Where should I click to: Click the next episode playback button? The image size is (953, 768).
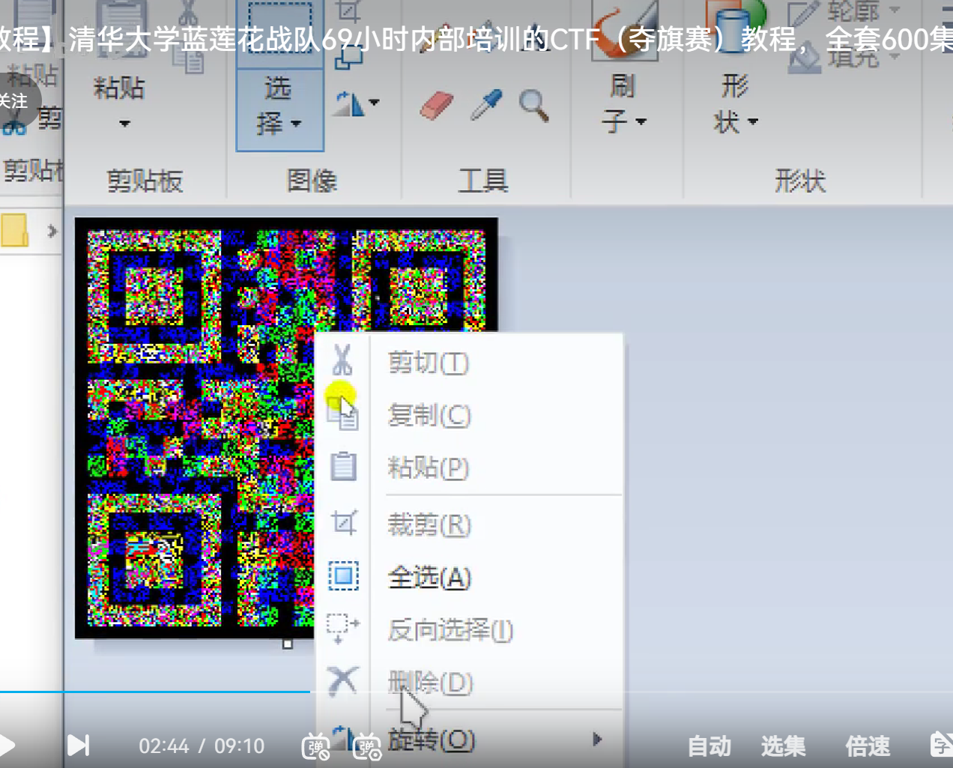pos(77,746)
